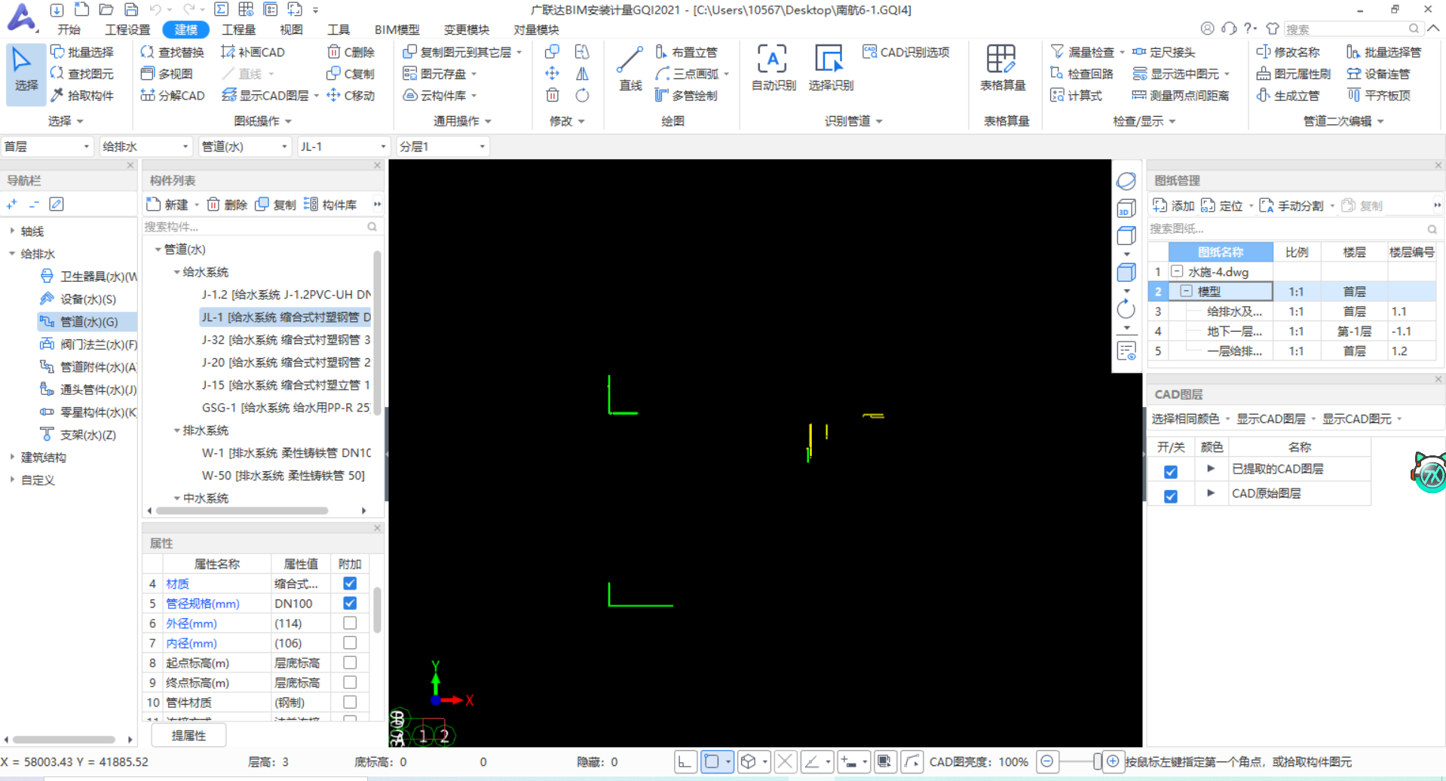
Task: Collapse 排水系统 group in component list
Action: click(x=176, y=430)
